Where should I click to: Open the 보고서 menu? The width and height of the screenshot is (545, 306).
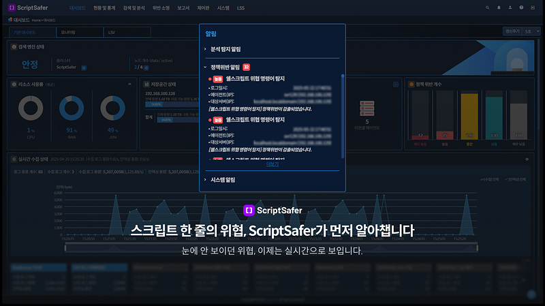tap(183, 8)
